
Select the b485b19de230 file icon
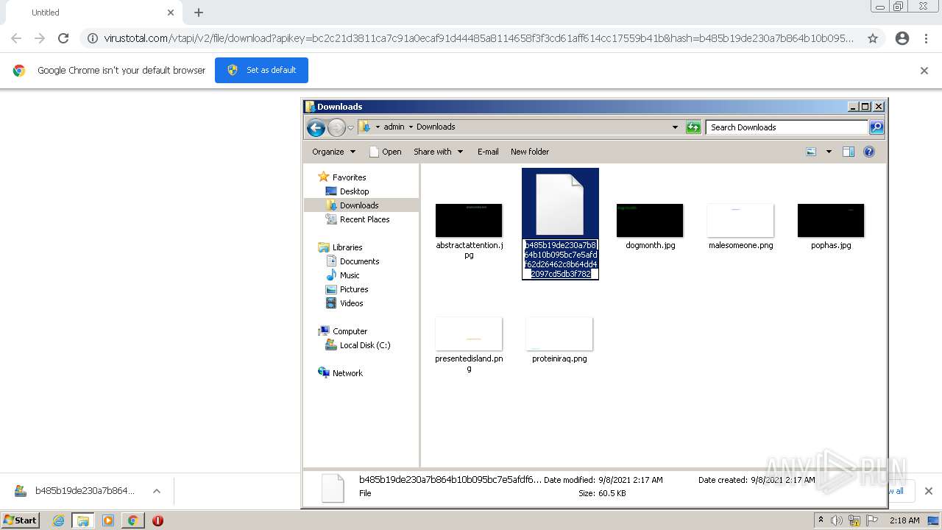(x=559, y=205)
